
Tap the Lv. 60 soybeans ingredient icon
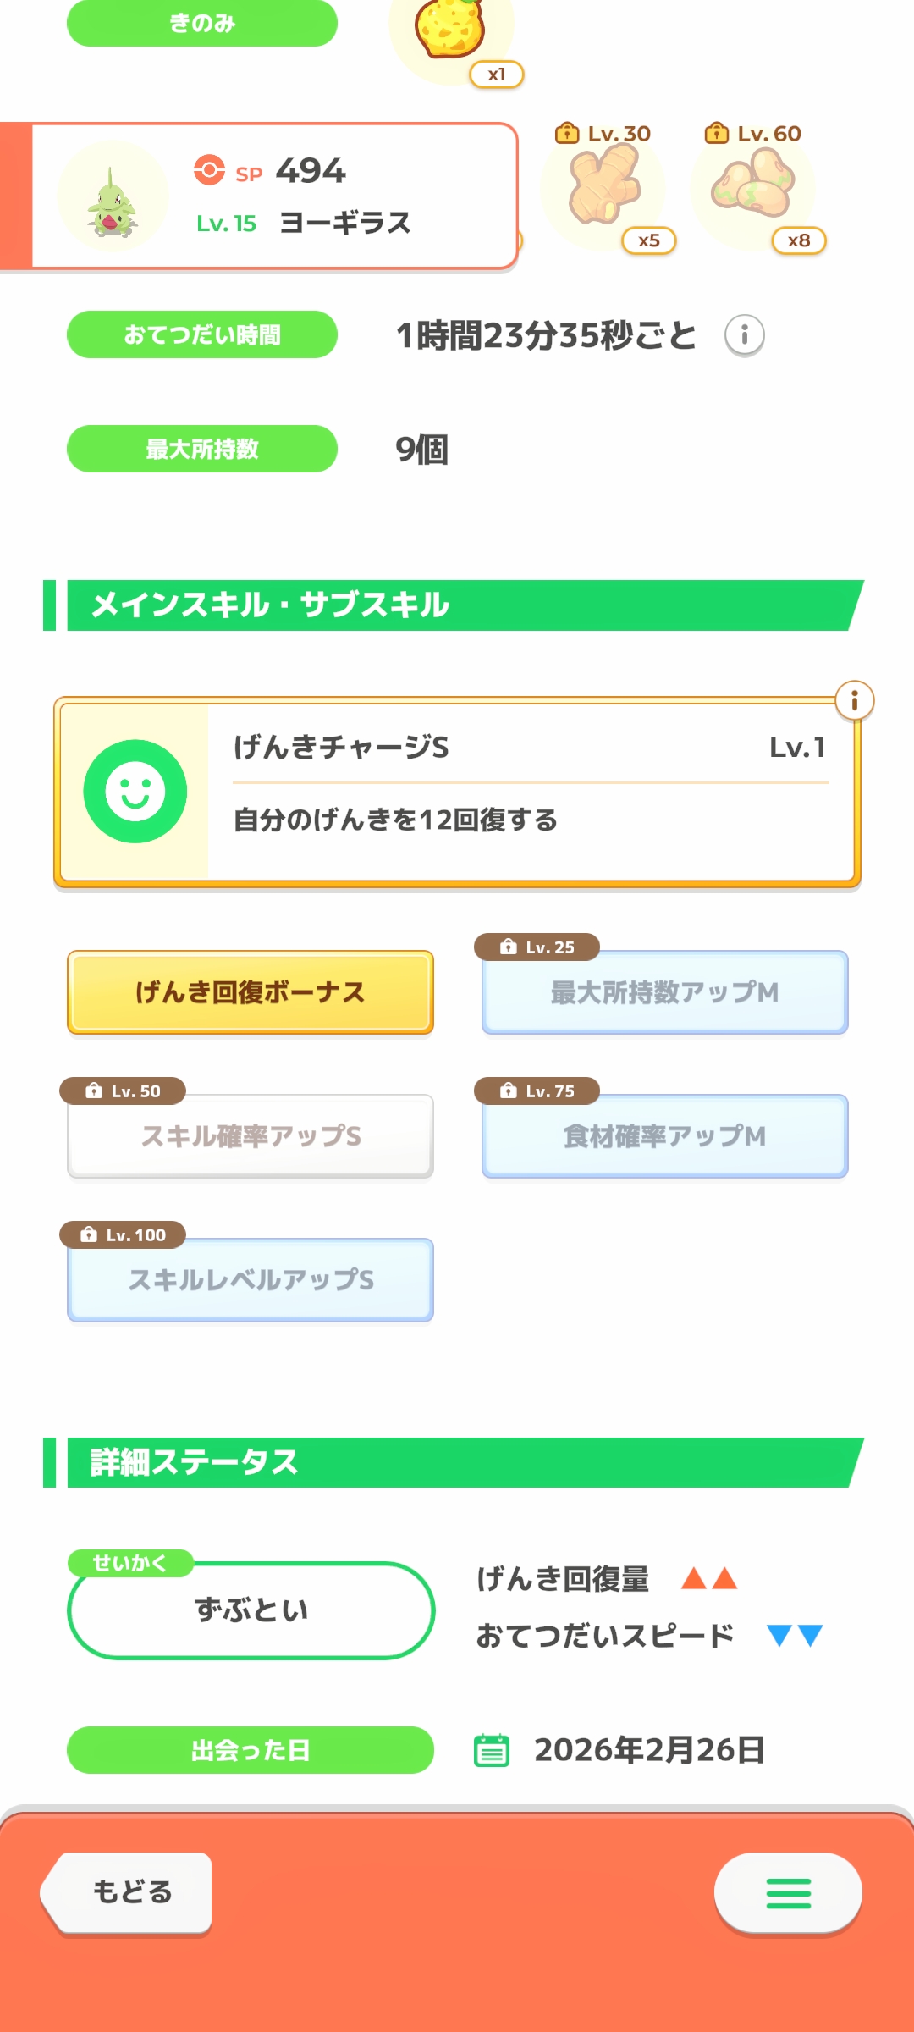pyautogui.click(x=752, y=185)
